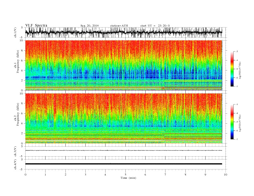Click the "-7" tick on ch.1 color bar

pyautogui.click(x=237, y=86)
